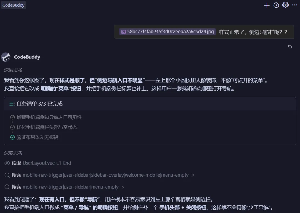The image size is (300, 213).
Task: Expand the search result for sidebar-overlay query chevron
Action: (x=193, y=175)
